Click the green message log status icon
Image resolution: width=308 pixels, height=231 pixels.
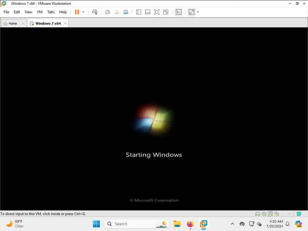[299, 214]
